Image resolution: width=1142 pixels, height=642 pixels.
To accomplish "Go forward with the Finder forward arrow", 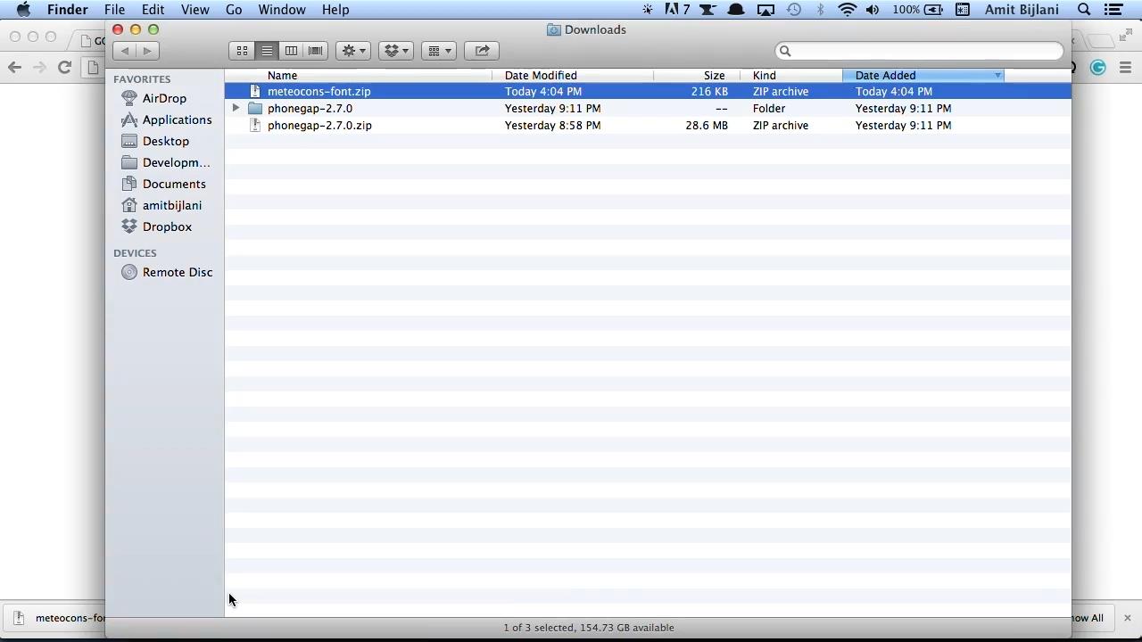I will (148, 51).
